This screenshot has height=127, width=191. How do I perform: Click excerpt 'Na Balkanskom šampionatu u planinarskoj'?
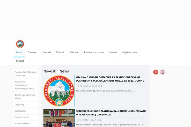click(x=110, y=124)
